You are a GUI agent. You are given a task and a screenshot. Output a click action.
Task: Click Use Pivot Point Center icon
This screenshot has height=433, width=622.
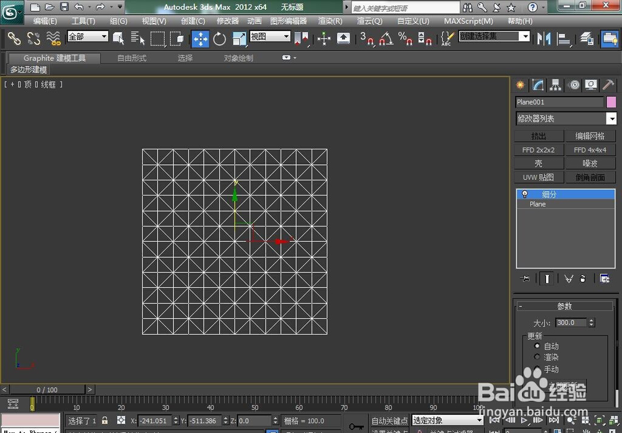[301, 39]
